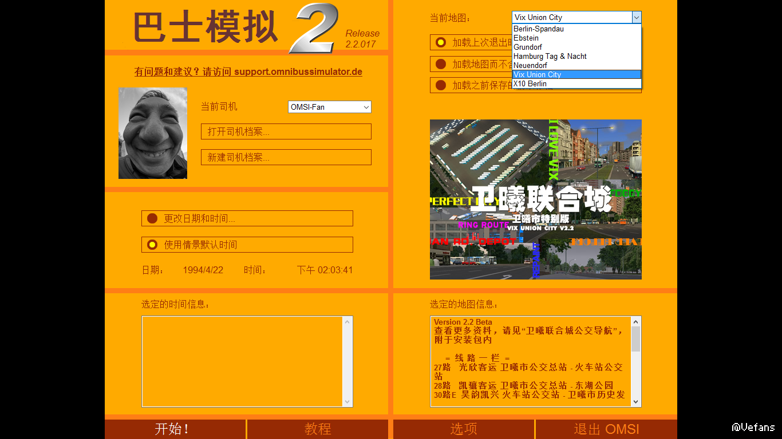Select Hamburg Tag & Nacht map
The width and height of the screenshot is (782, 439).
click(576, 56)
